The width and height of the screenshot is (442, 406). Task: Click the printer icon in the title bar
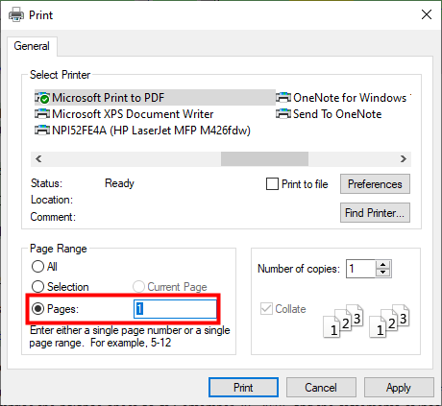[16, 15]
